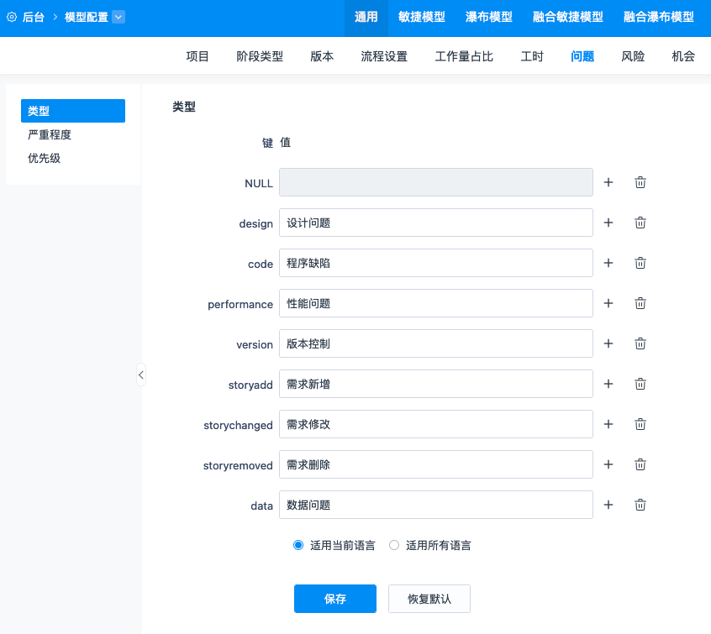
Task: Click trash icon for version row
Action: click(x=640, y=343)
